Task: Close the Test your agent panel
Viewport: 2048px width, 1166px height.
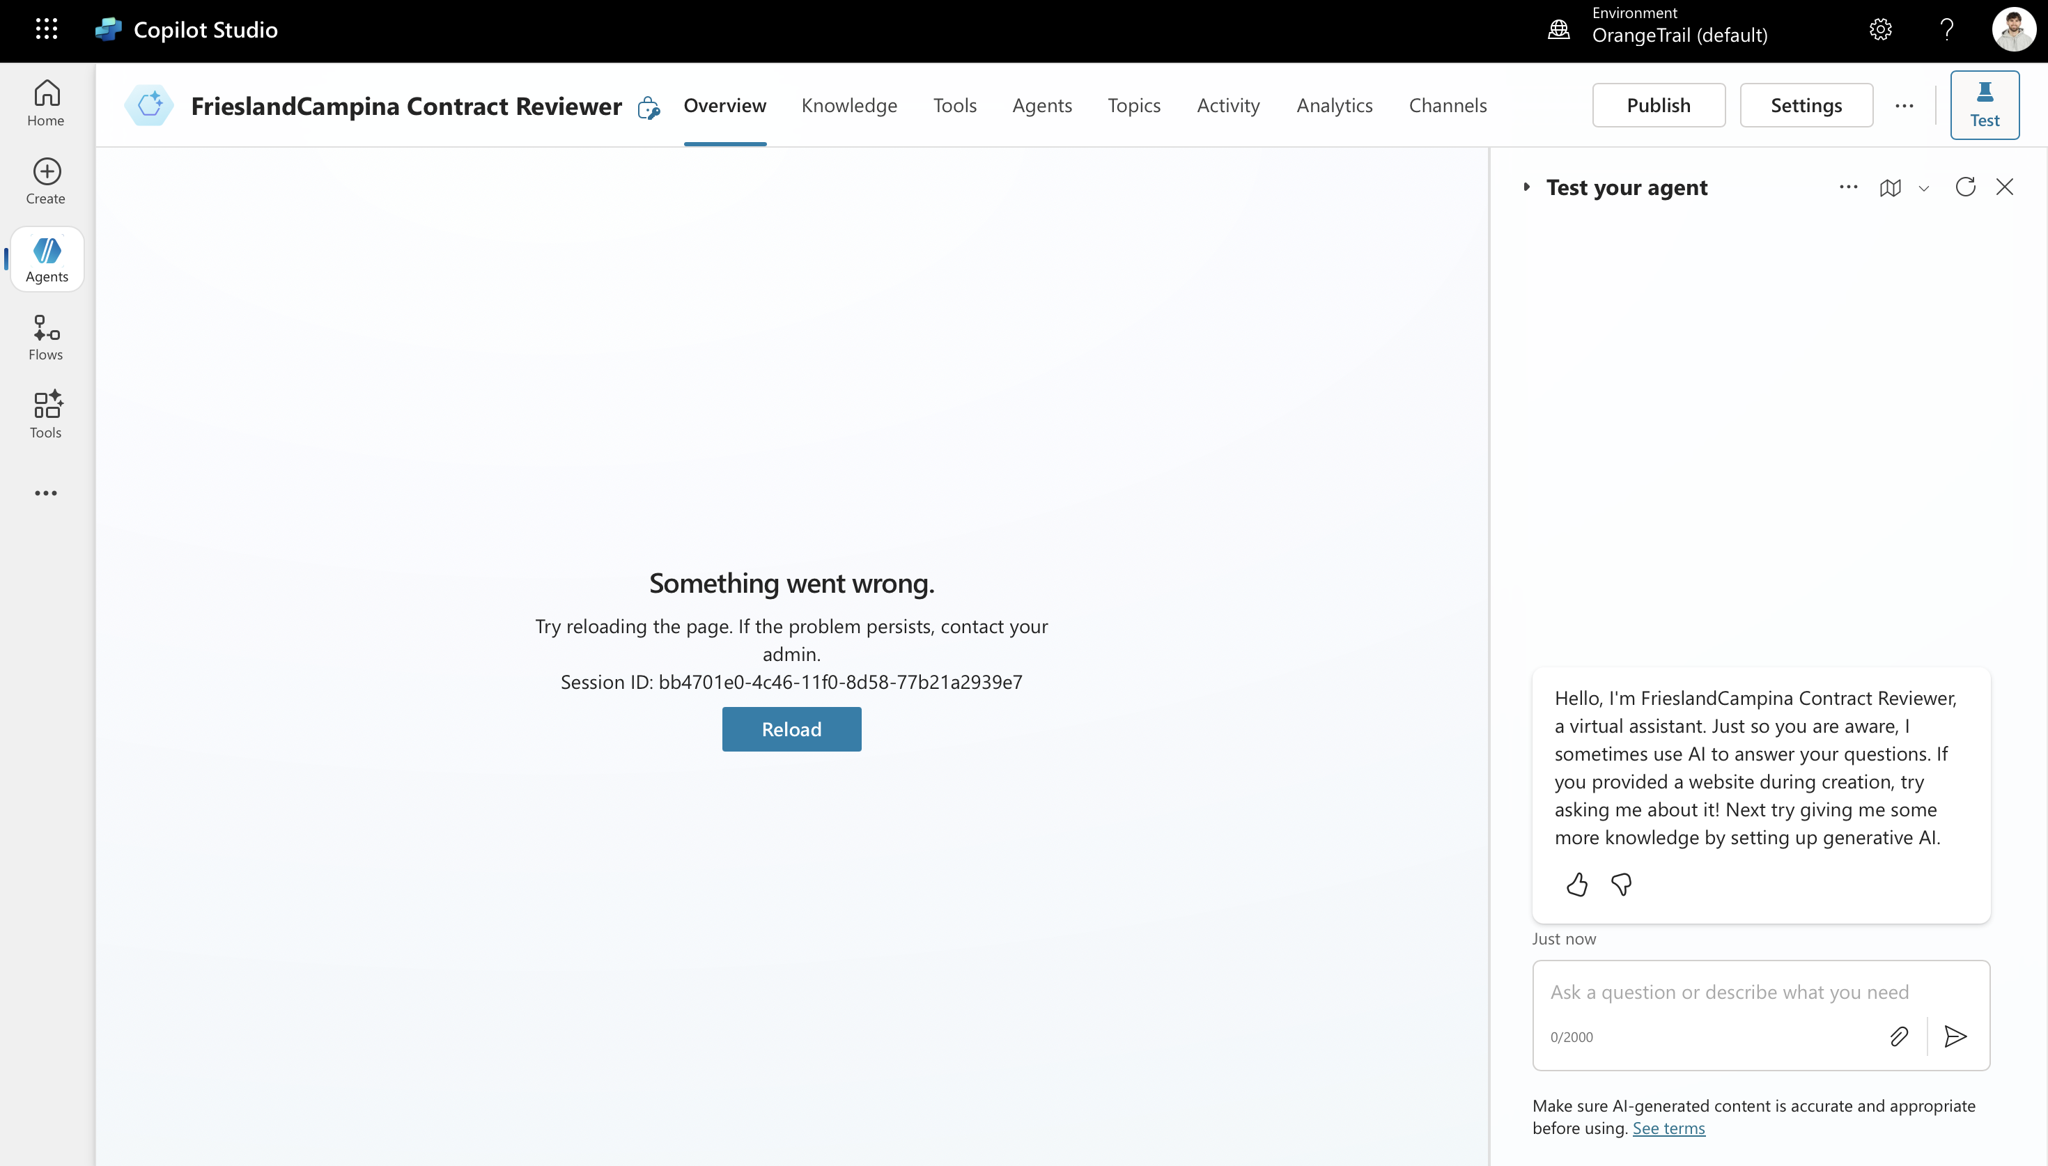Action: pos(2005,187)
